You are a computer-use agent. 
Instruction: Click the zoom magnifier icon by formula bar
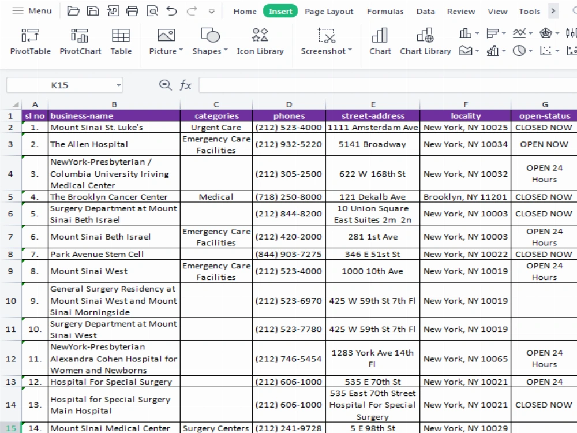click(x=165, y=85)
